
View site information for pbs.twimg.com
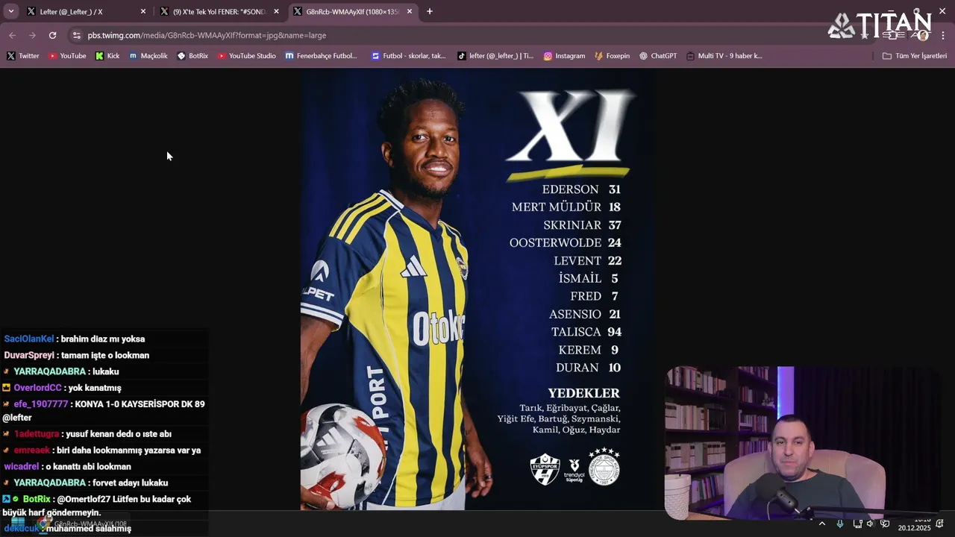[76, 35]
